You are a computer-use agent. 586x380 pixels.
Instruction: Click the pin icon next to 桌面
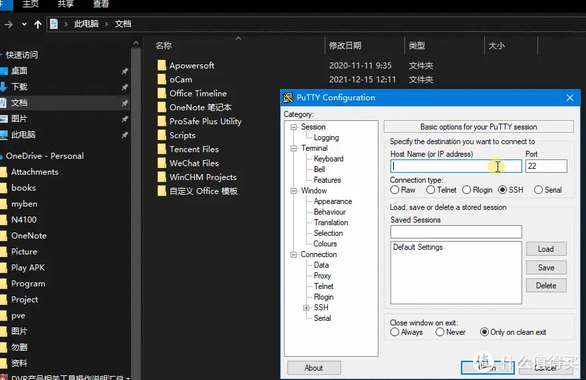coord(125,71)
